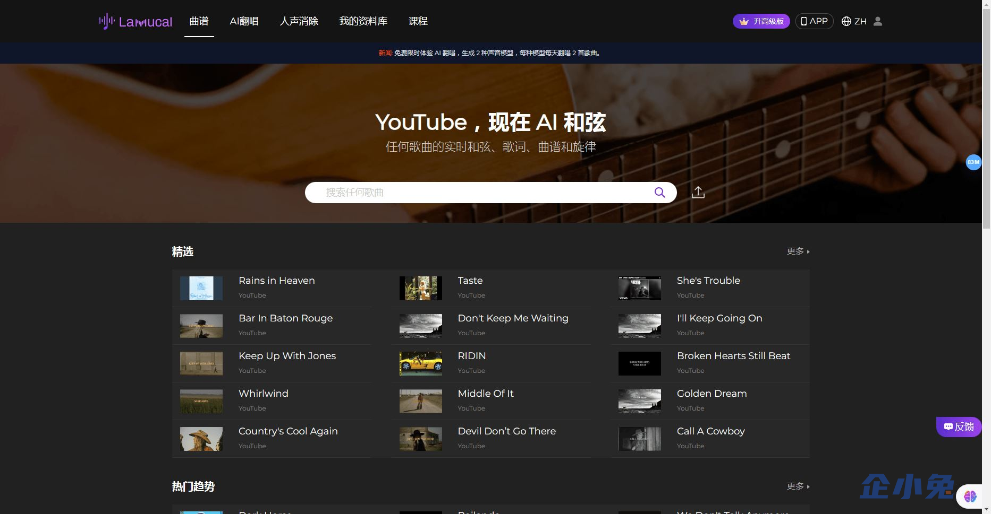Screen dimensions: 991x514
Task: Open the RIDIN yellow car thumbnail
Action: point(420,363)
